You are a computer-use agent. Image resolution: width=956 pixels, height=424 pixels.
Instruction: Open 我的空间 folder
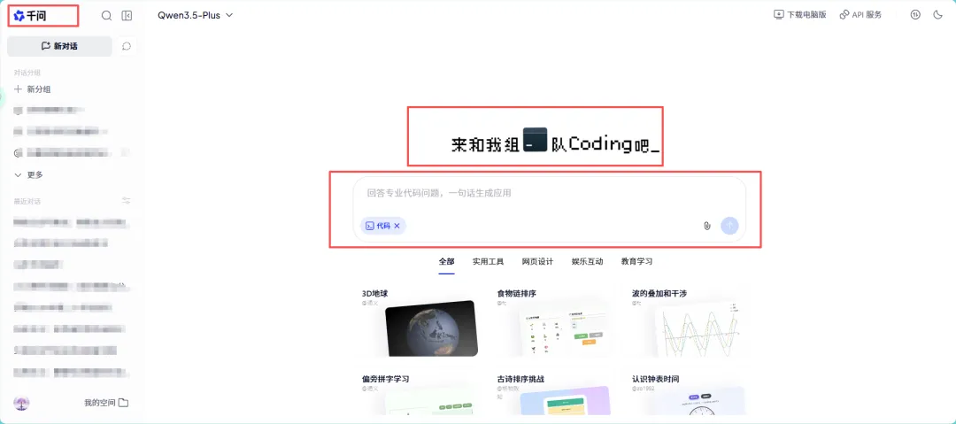[x=106, y=403]
